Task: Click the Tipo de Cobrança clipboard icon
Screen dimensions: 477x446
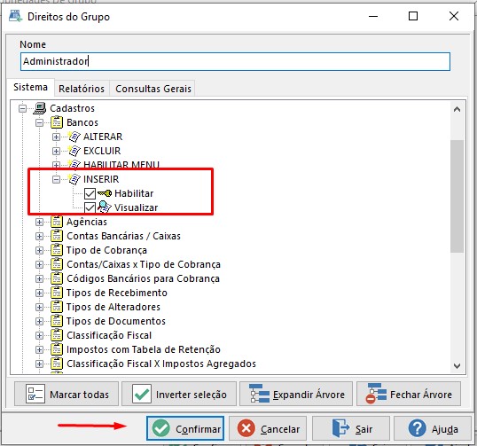Action: [57, 250]
